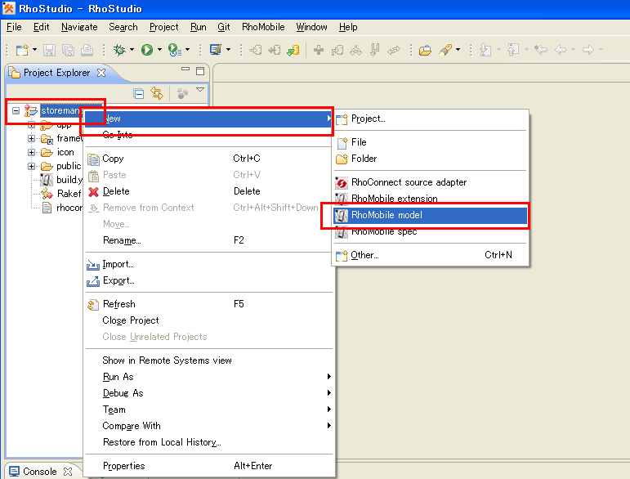Expand the icon folder node
Viewport: 630px width, 479px height.
point(31,152)
